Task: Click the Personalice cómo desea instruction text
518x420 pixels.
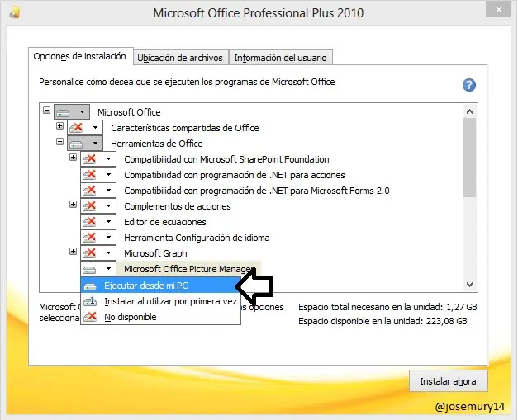Action: click(187, 82)
